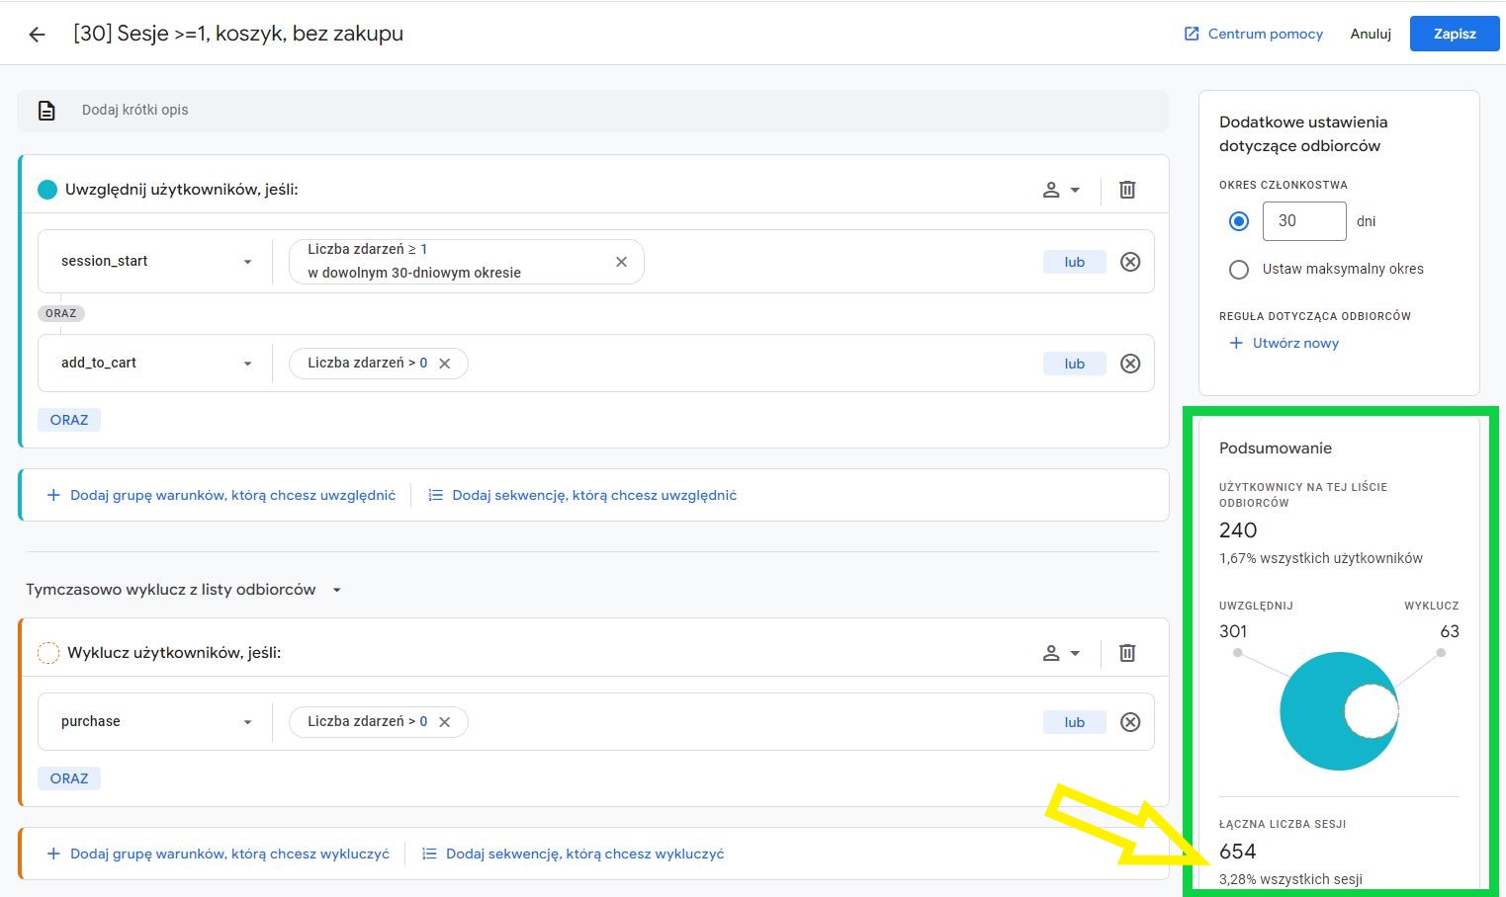Click lub button in session_start row
Screen dimensions: 1506x897
pyautogui.click(x=1074, y=262)
